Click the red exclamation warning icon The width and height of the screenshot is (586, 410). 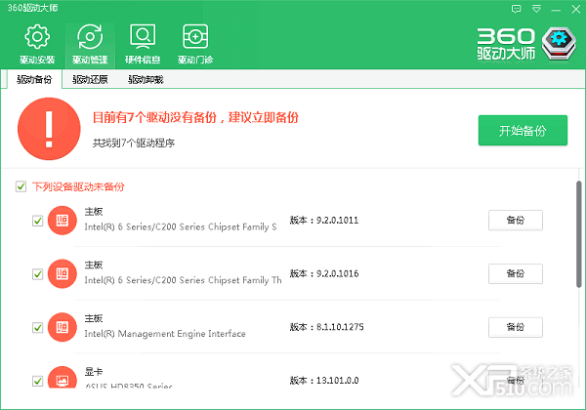click(x=49, y=129)
